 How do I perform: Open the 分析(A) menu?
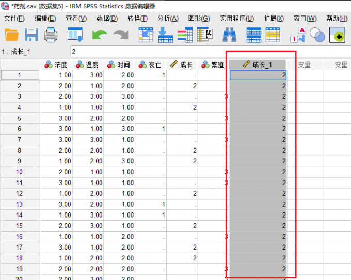click(168, 19)
